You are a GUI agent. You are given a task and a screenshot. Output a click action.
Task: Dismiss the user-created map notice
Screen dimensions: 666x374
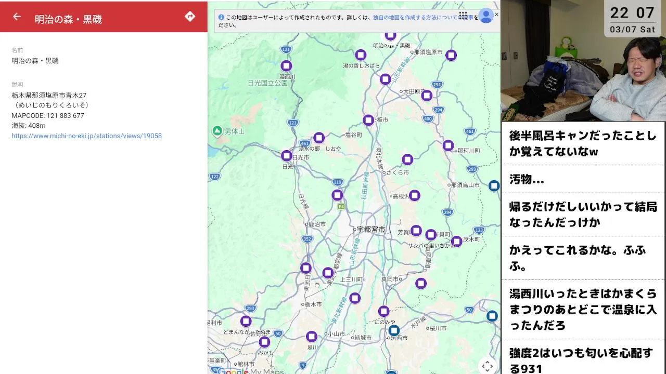(x=496, y=15)
